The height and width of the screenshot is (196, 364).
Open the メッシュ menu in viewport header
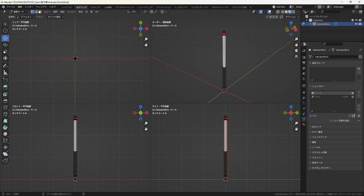71,12
